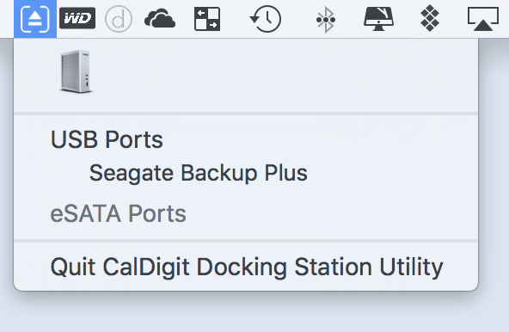Quit CalDigit Docking Station Utility
The height and width of the screenshot is (332, 509).
[246, 267]
